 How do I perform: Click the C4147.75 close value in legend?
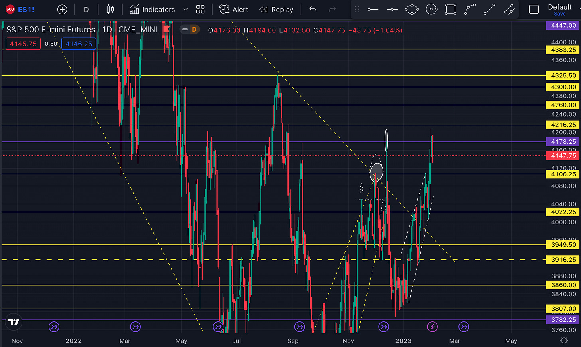click(329, 30)
